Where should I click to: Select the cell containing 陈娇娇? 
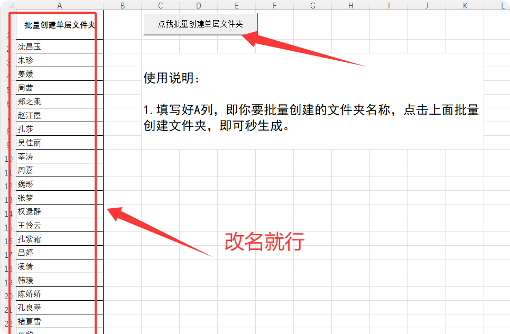coord(60,294)
